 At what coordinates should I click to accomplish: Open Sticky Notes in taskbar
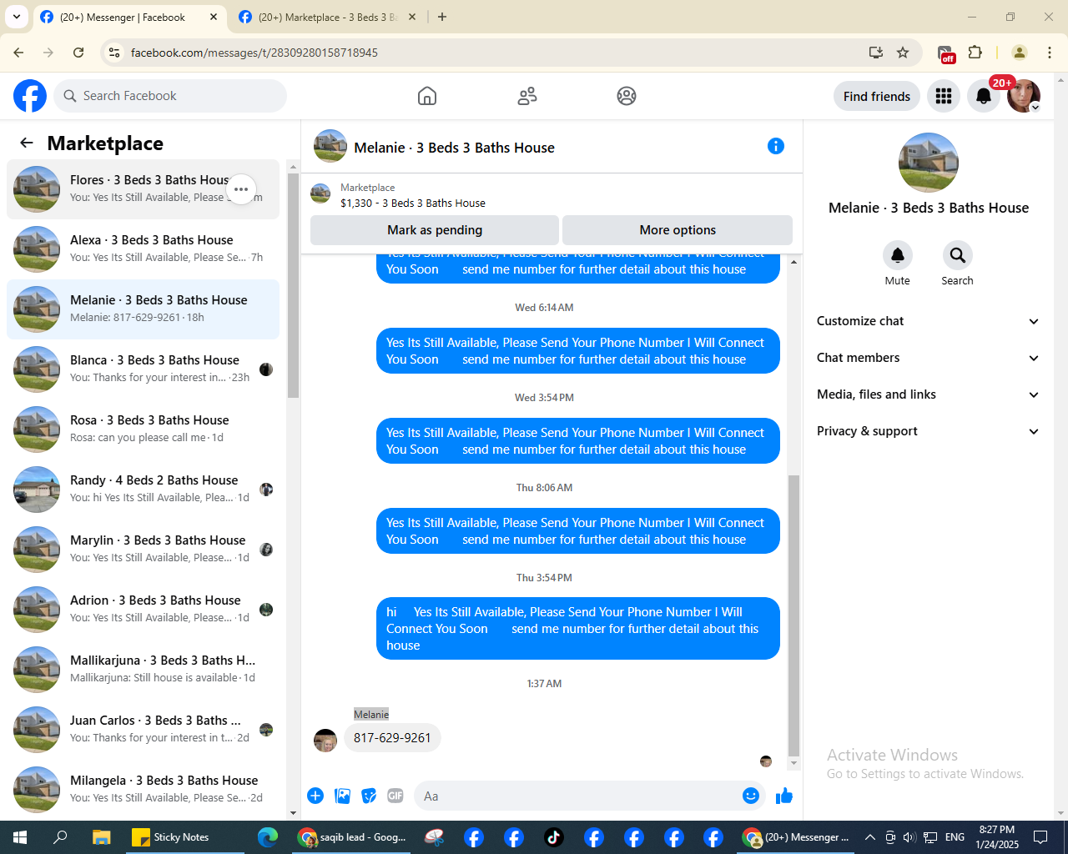(184, 836)
